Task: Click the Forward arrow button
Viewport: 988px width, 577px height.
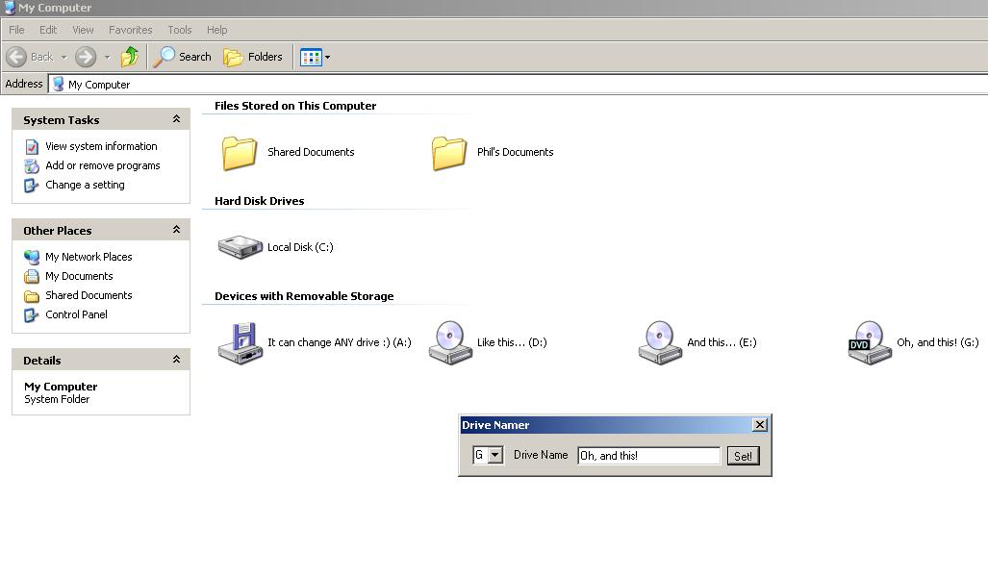Action: coord(86,57)
